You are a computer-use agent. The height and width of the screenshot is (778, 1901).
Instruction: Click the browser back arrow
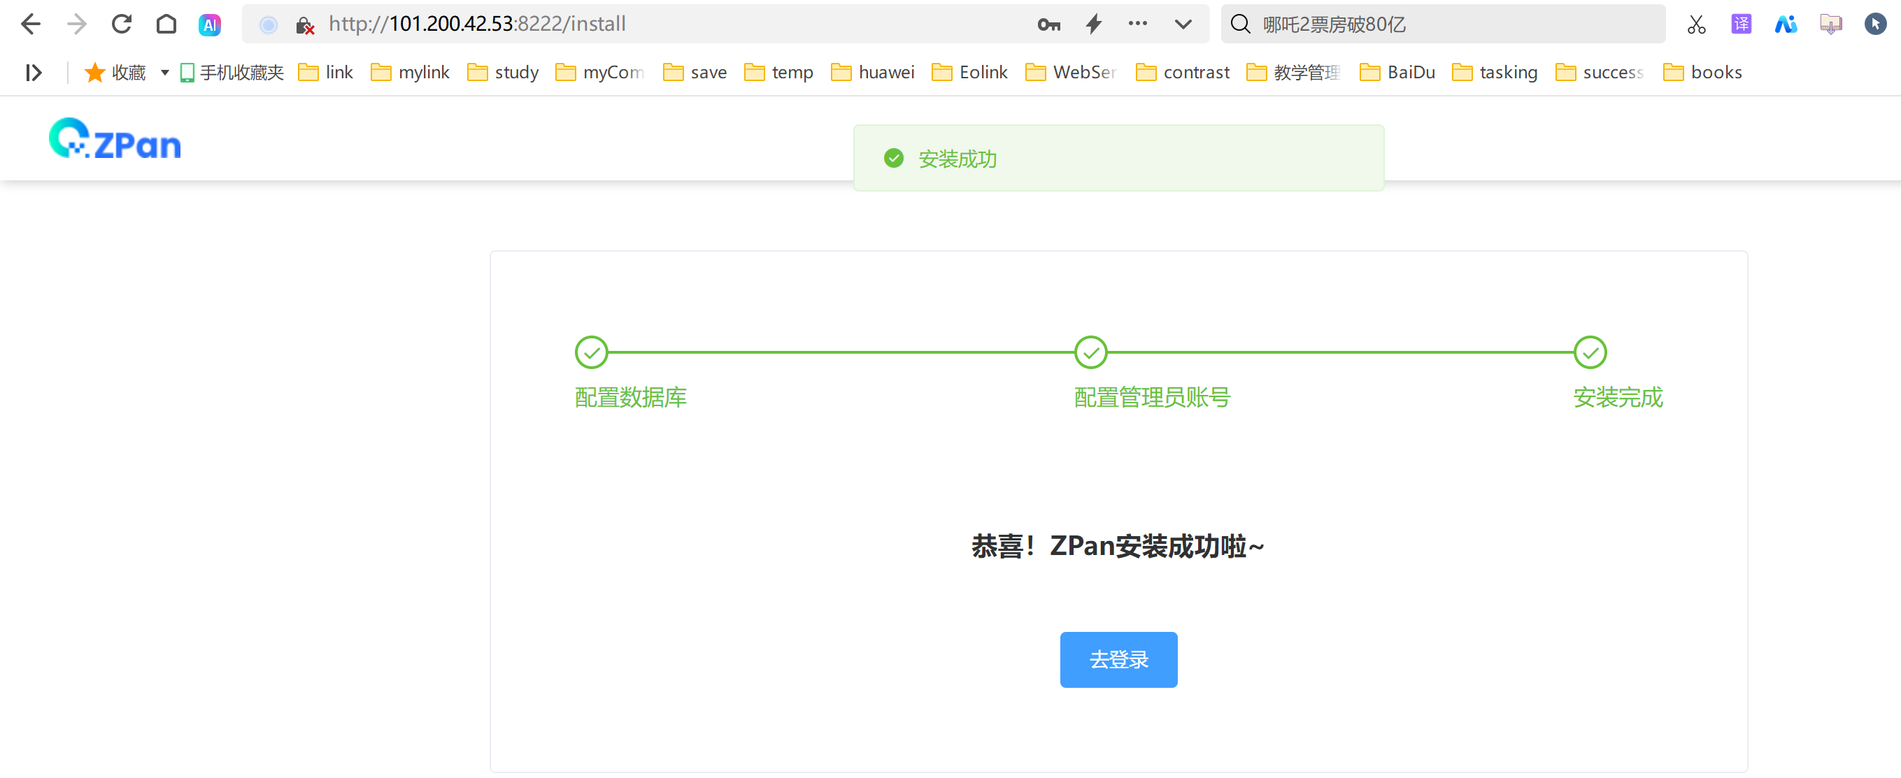(31, 24)
